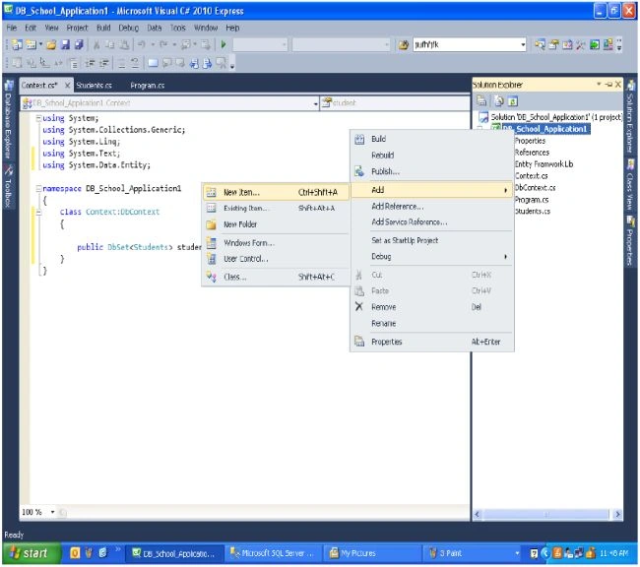Open the Add New Item toolbar dropdown arrow
640x567 pixels.
[x=40, y=44]
